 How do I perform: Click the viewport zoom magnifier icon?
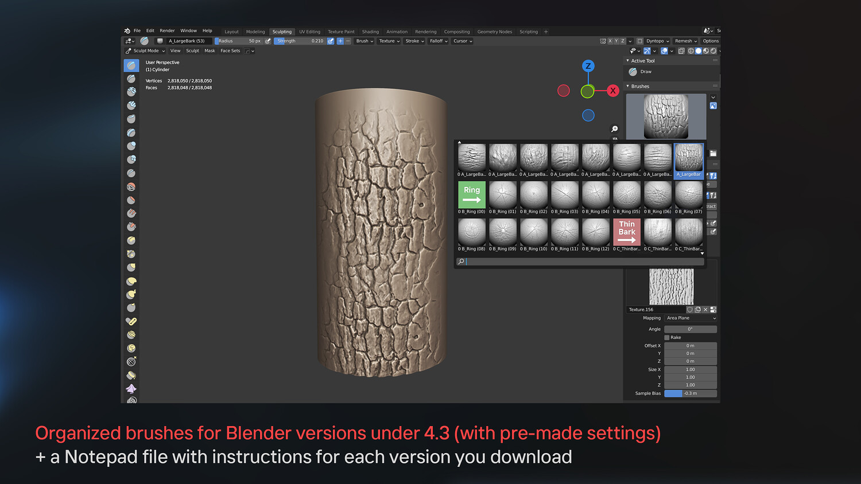click(615, 129)
